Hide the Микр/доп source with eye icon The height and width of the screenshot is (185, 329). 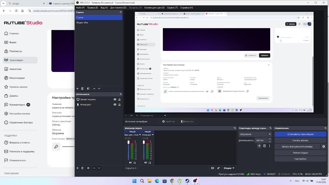click(115, 105)
